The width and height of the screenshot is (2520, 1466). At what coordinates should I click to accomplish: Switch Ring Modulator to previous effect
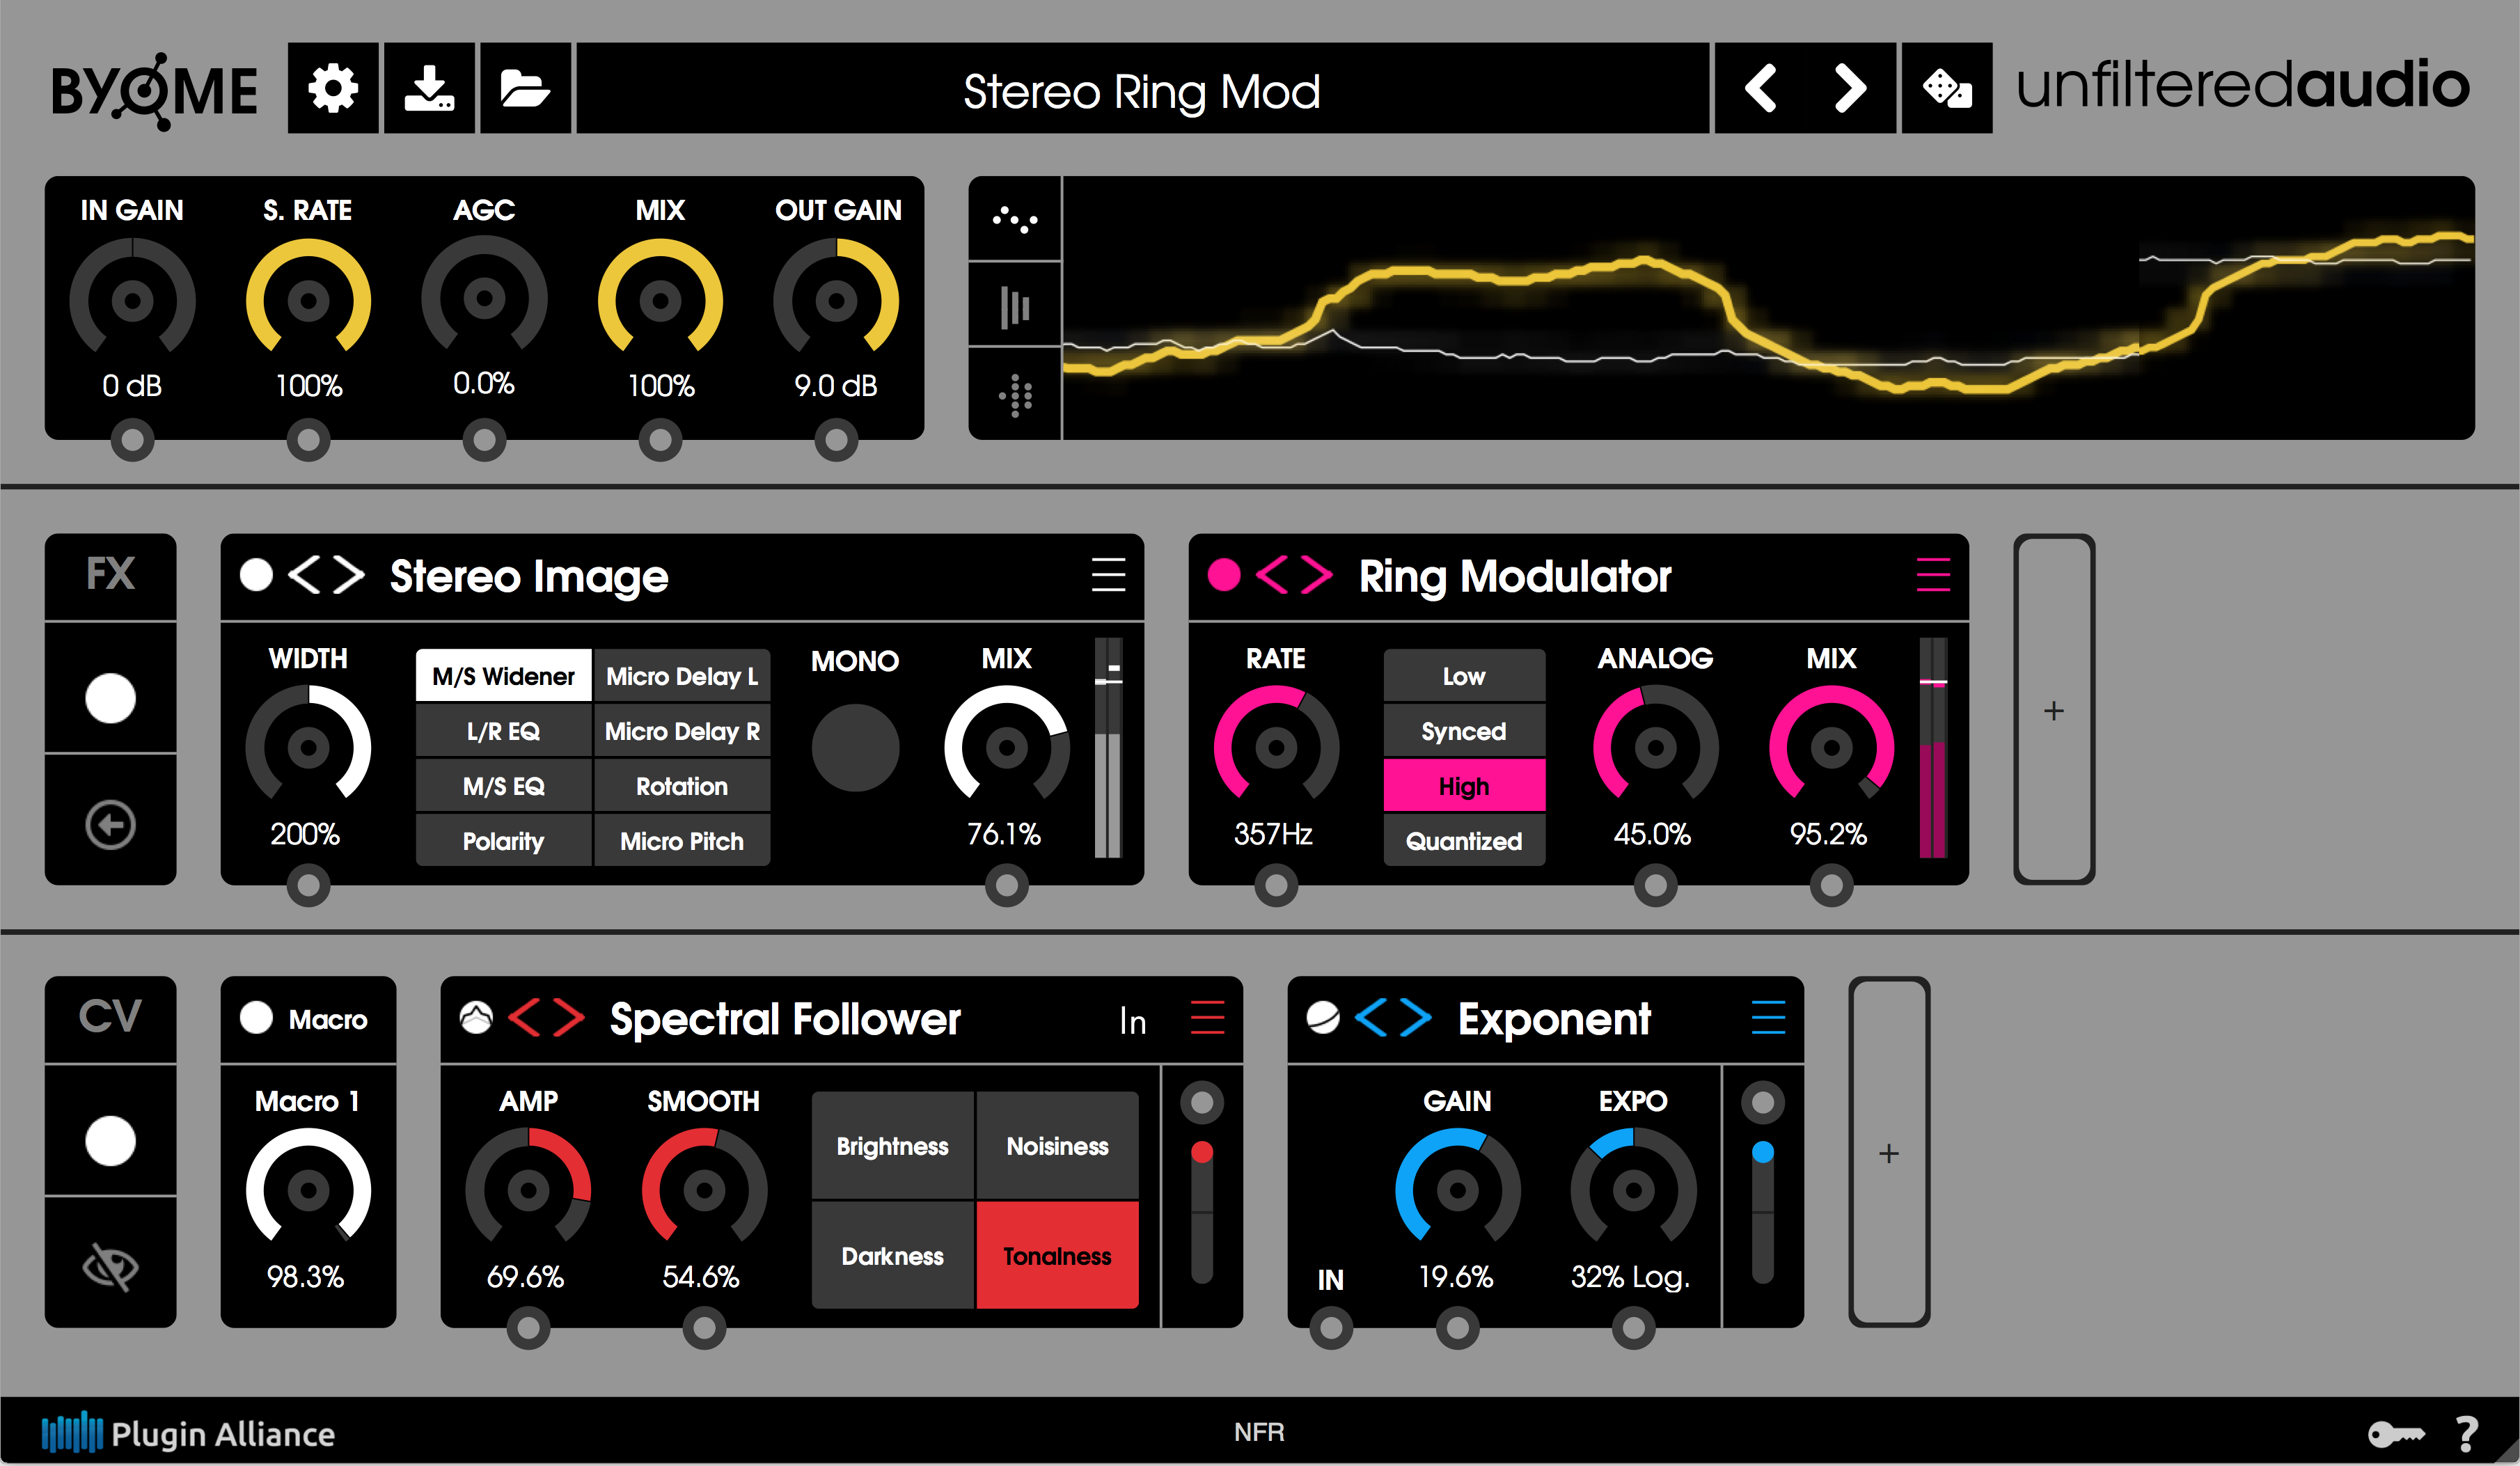click(x=1272, y=575)
